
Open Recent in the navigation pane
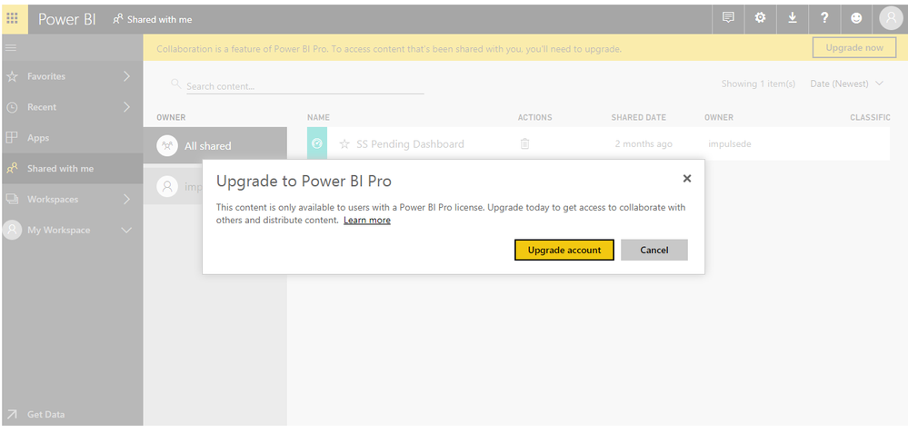click(73, 107)
